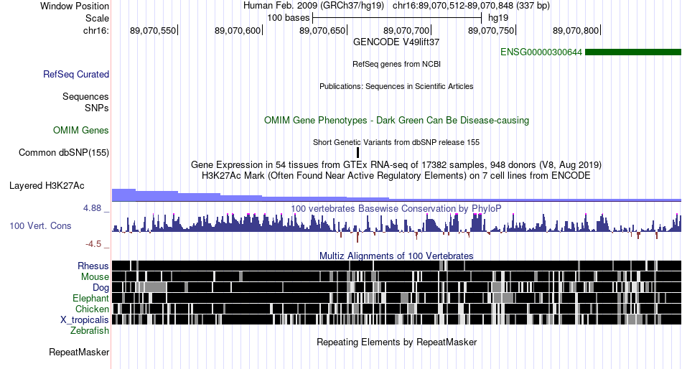The height and width of the screenshot is (369, 682).
Task: Click Publications: Sequences in Scientific Articles title
Action: tap(396, 86)
